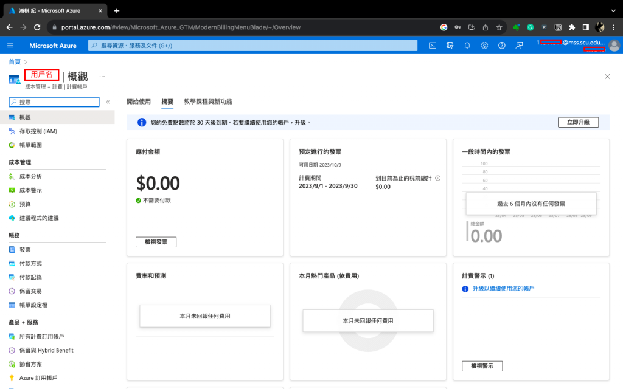The image size is (623, 389).
Task: Open the directories and subscriptions filter icon
Action: [450, 46]
